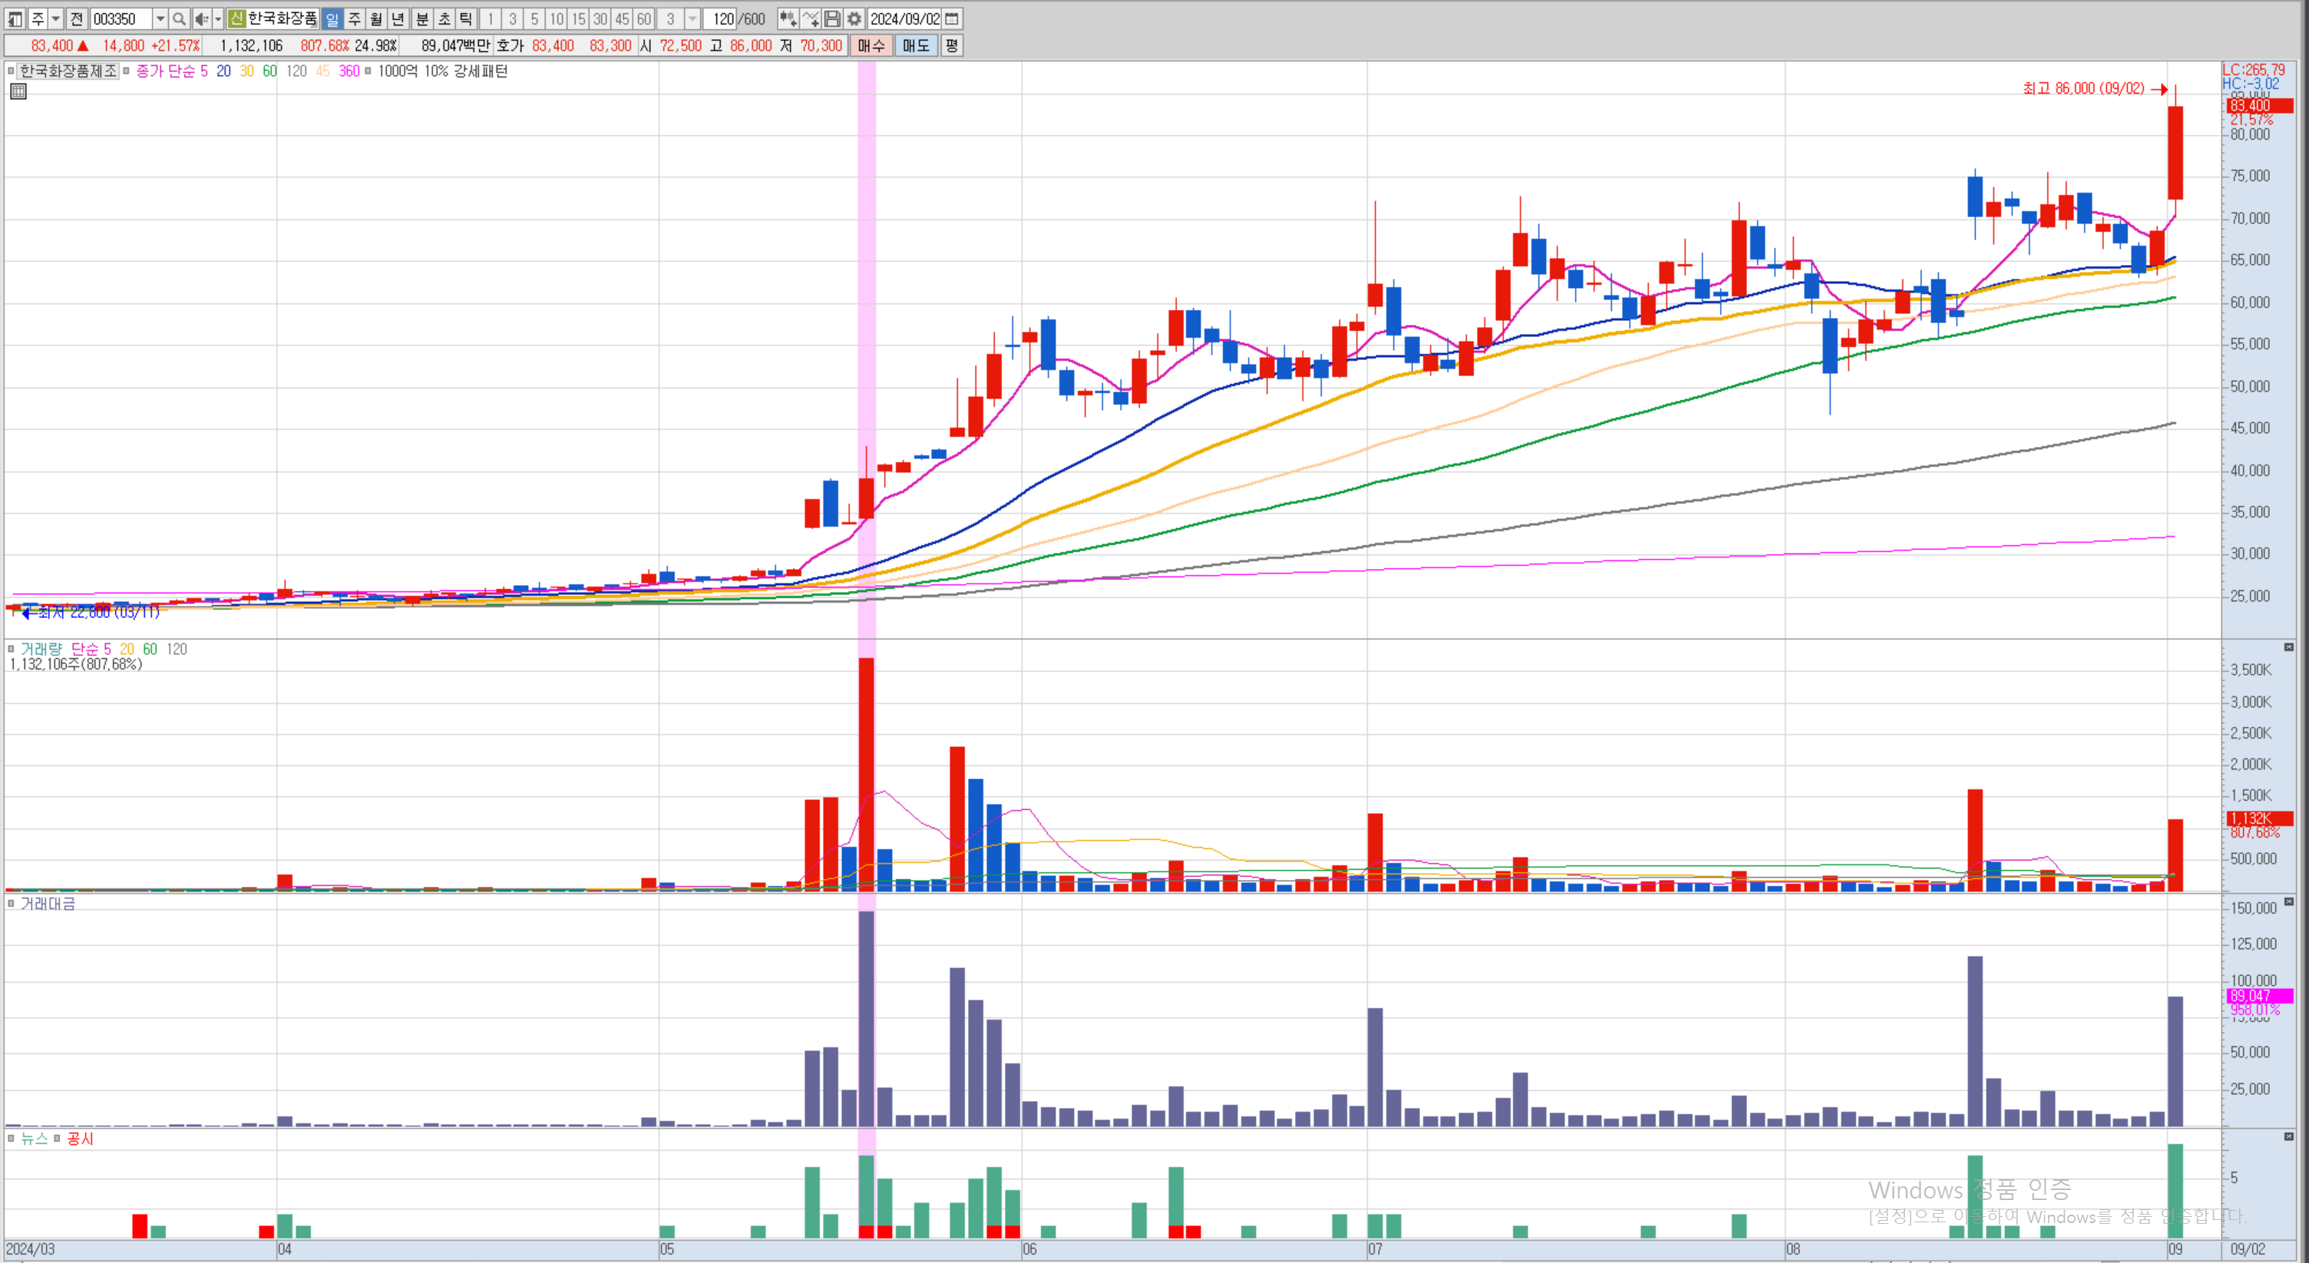
Task: Toggle the left panel layout icon
Action: [x=15, y=19]
